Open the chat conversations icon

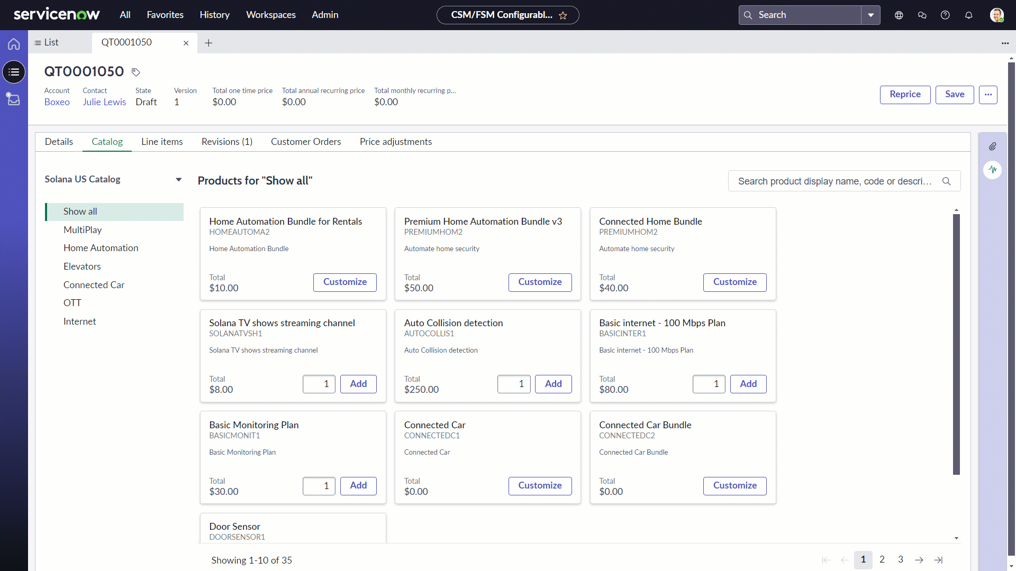tap(922, 15)
